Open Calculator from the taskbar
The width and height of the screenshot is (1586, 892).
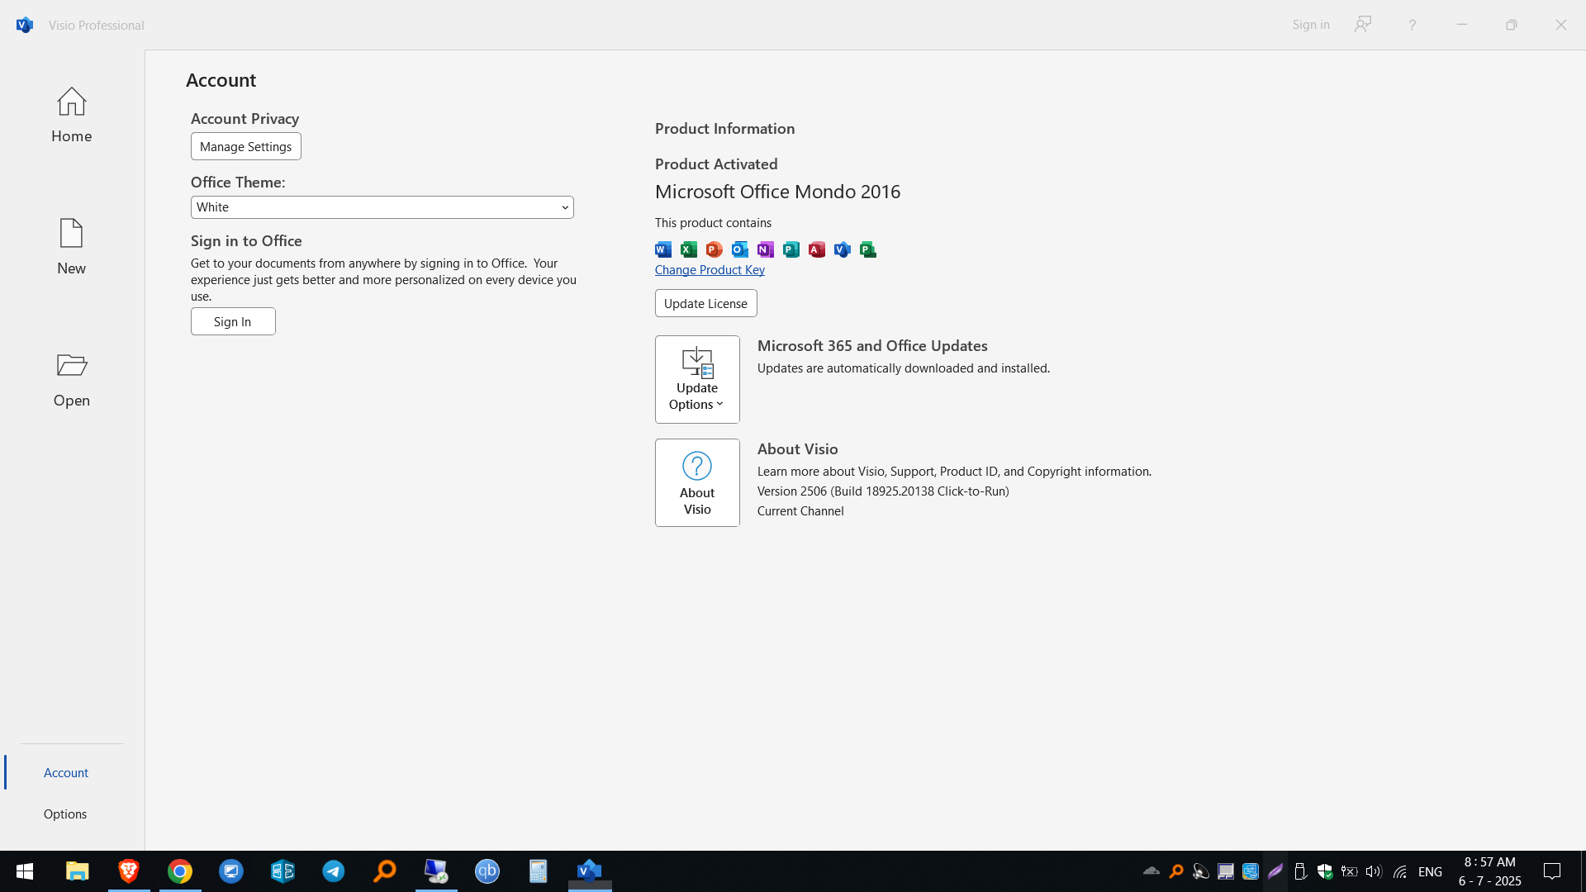(x=539, y=871)
